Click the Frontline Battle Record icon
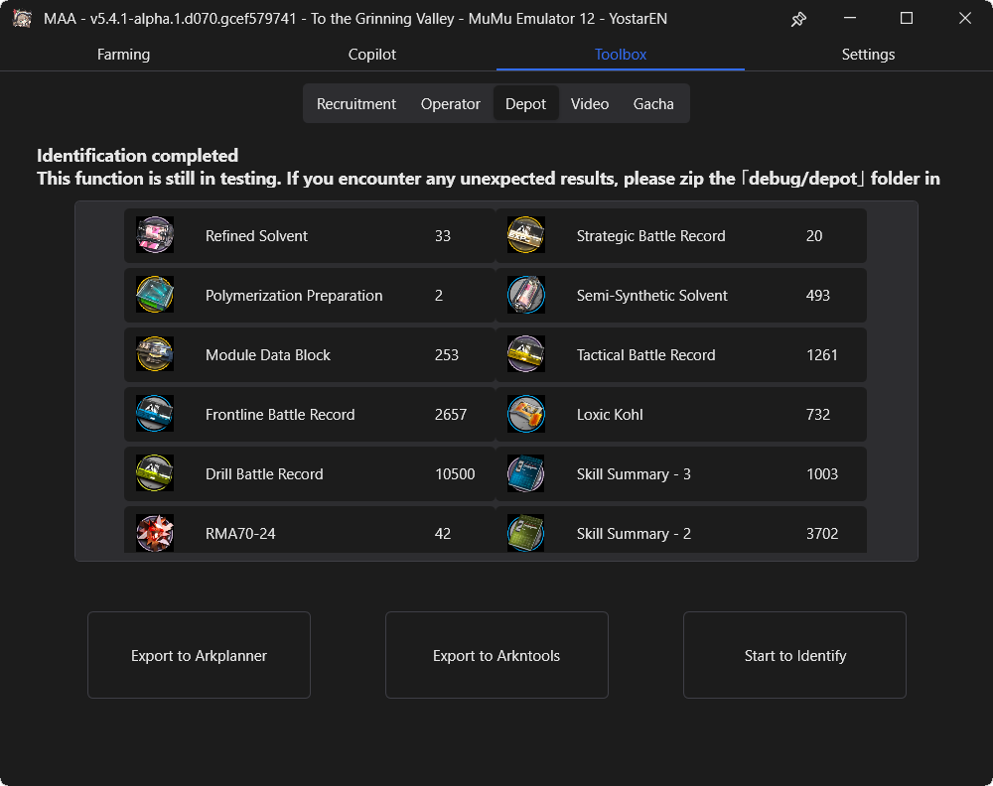 tap(155, 414)
